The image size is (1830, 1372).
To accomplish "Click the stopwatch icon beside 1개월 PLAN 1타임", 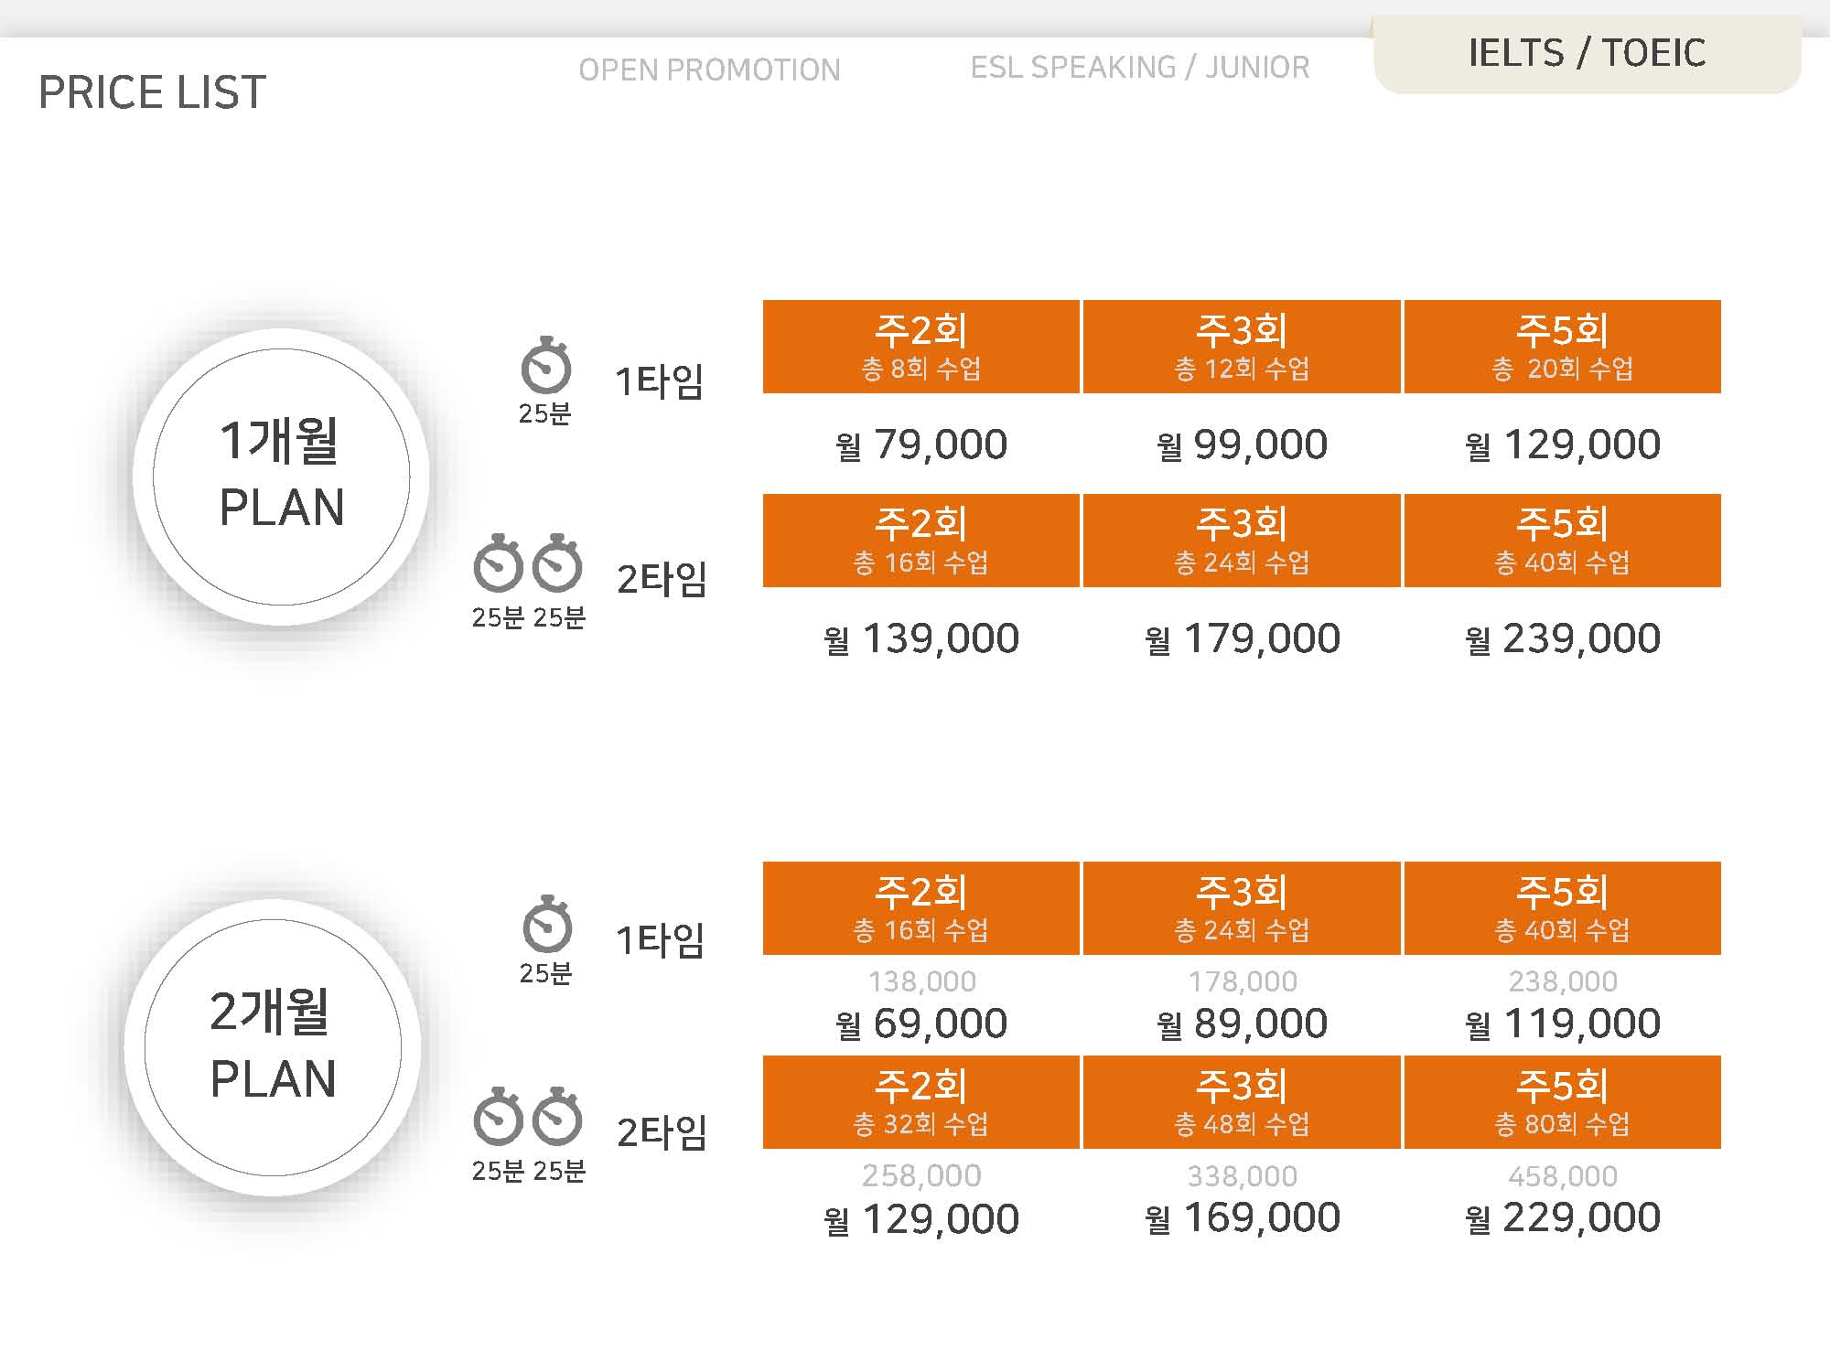I will pyautogui.click(x=546, y=367).
